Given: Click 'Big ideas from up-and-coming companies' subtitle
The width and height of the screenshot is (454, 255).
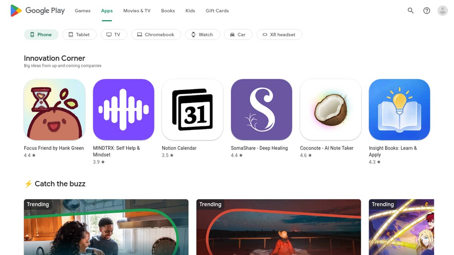Looking at the screenshot, I should tap(63, 66).
